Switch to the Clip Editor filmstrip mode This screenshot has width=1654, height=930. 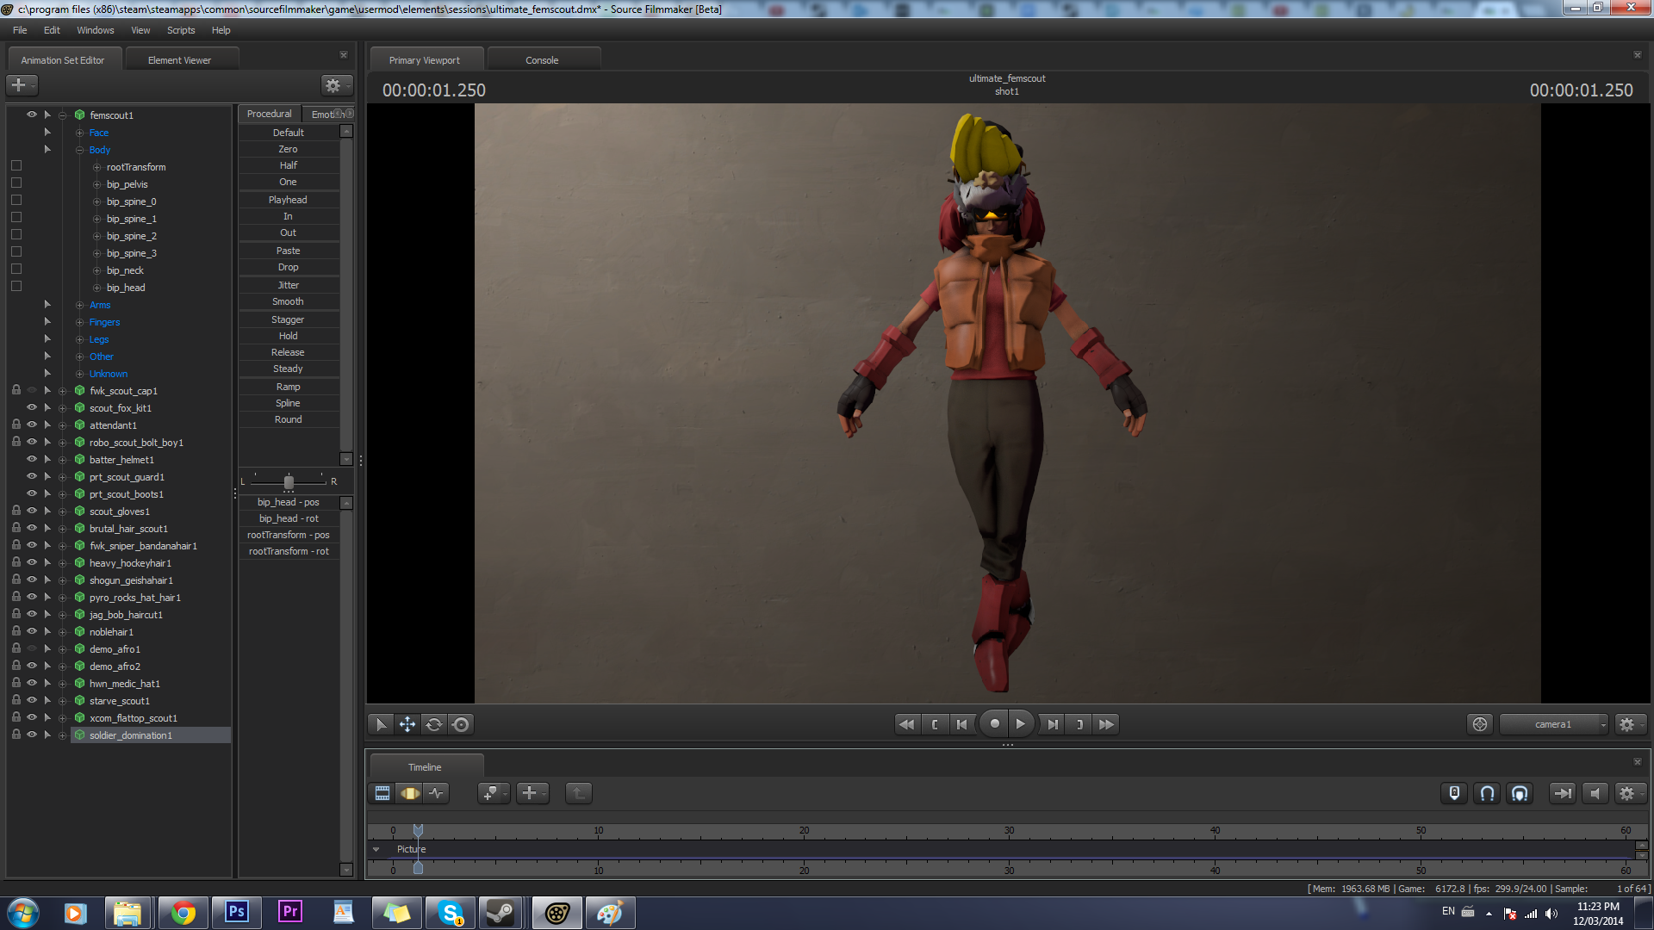click(382, 793)
